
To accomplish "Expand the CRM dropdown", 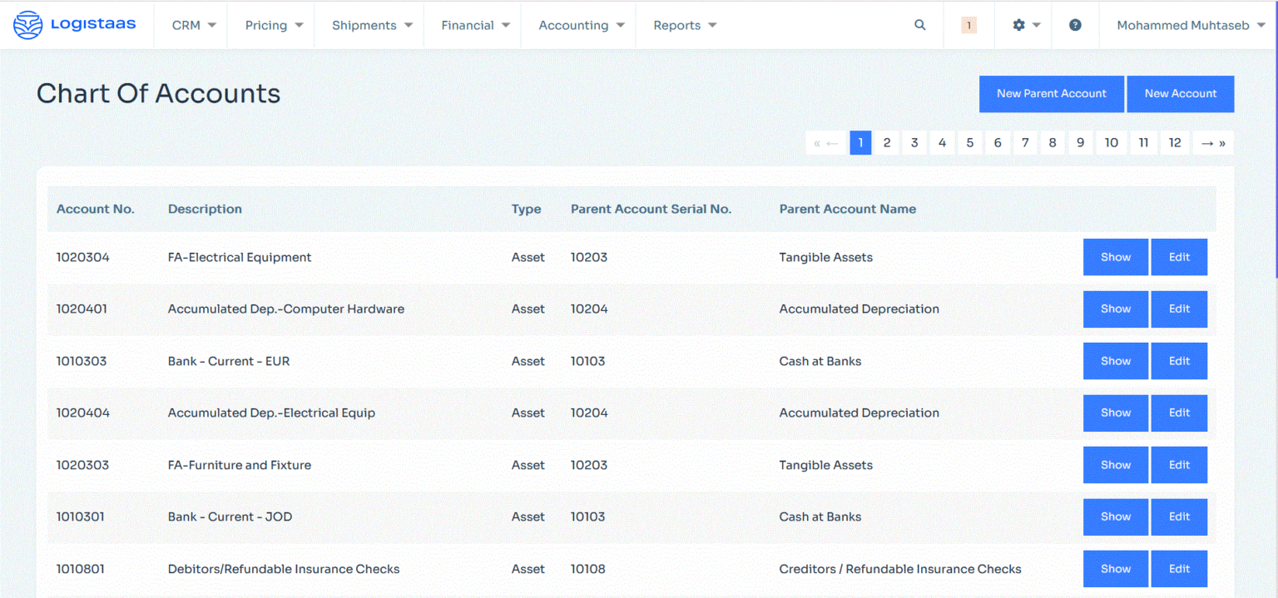I will click(190, 25).
